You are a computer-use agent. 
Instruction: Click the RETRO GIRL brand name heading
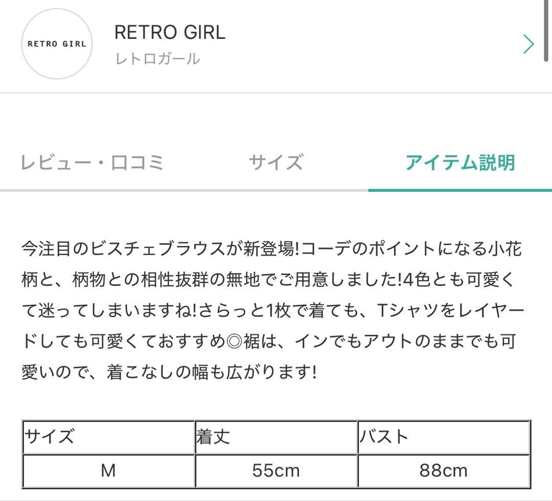pyautogui.click(x=170, y=33)
